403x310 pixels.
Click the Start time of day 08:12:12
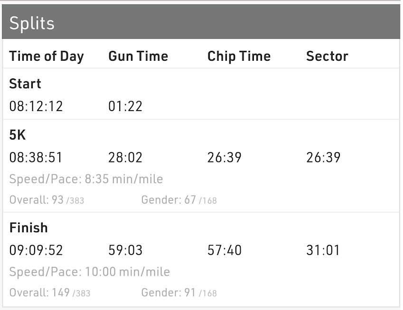(36, 106)
